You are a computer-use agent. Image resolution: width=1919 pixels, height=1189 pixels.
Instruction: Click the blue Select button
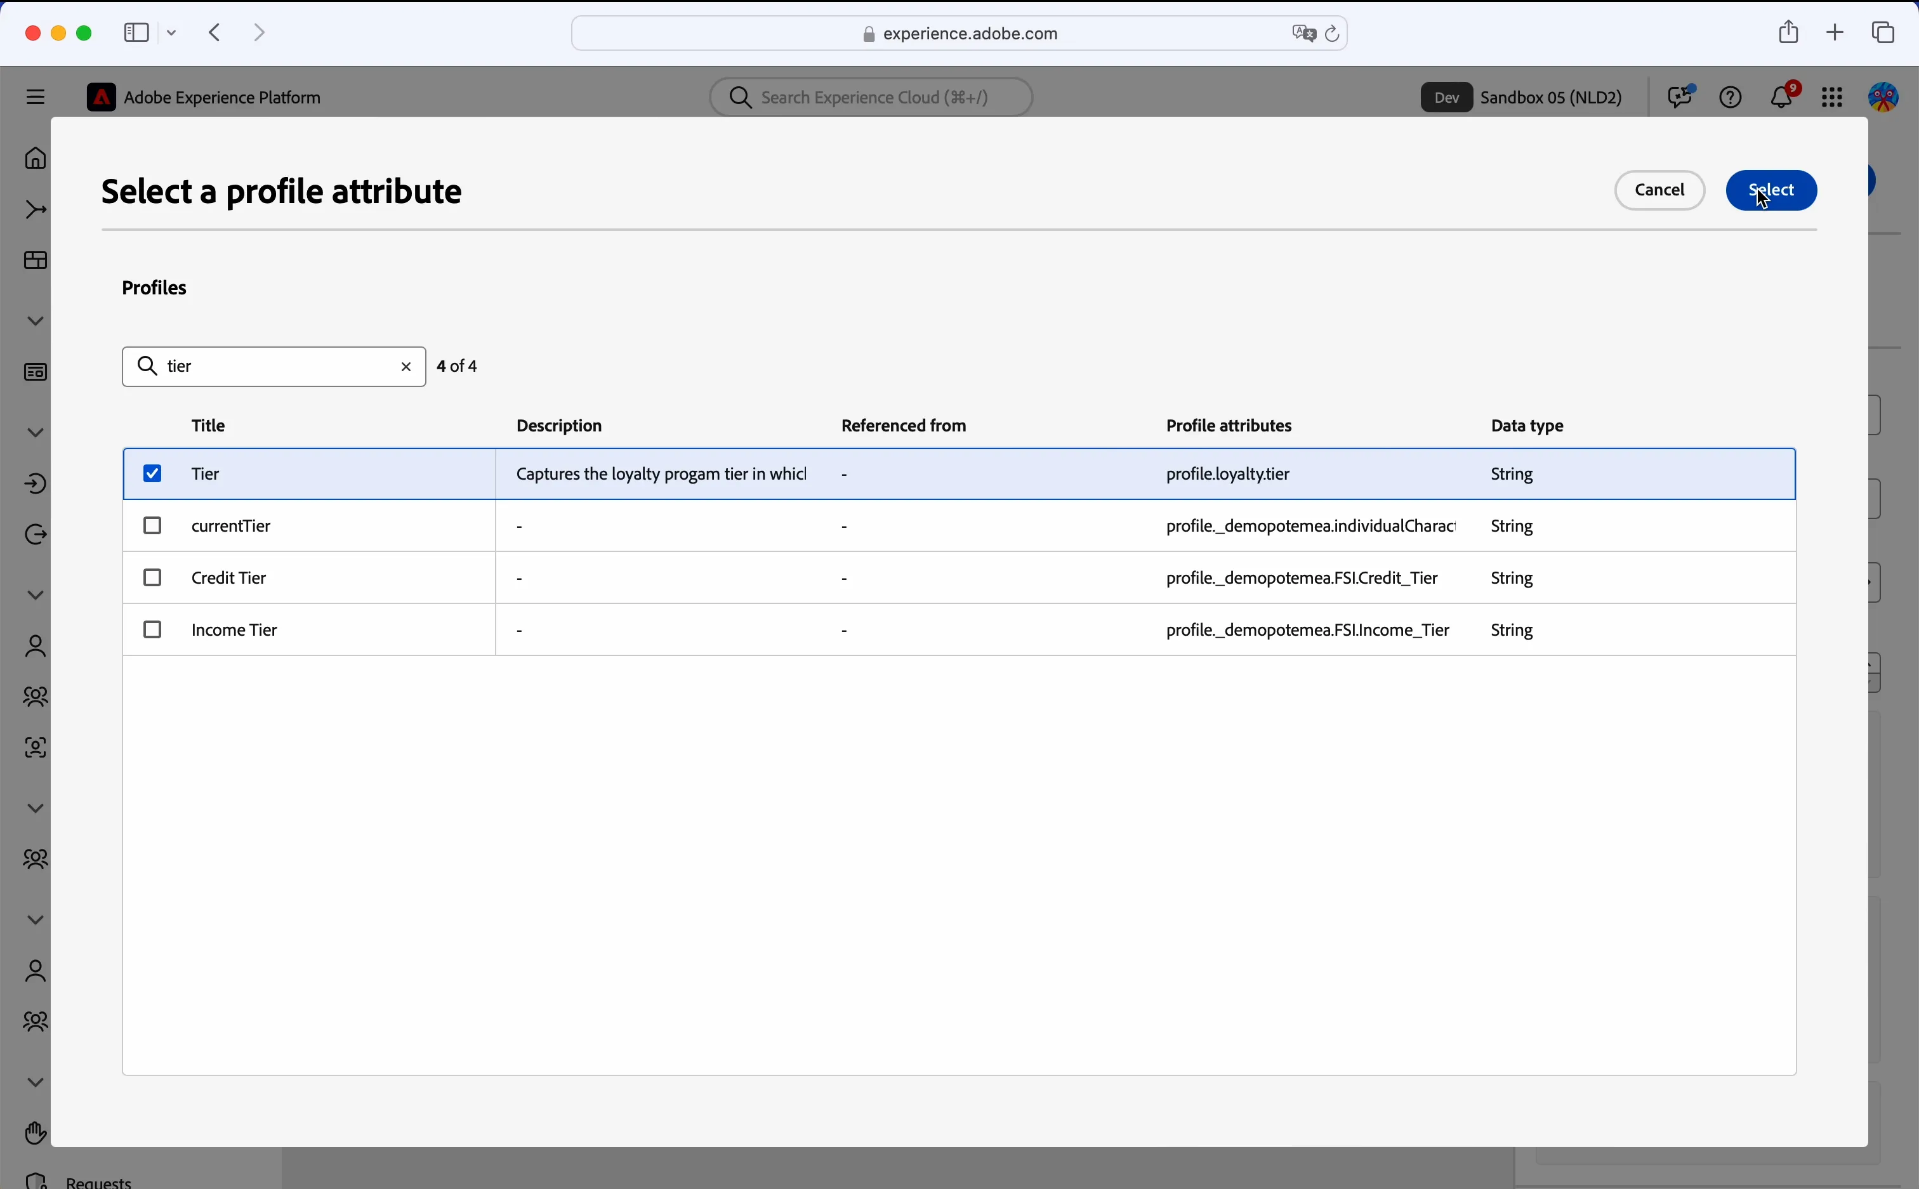[x=1771, y=190]
